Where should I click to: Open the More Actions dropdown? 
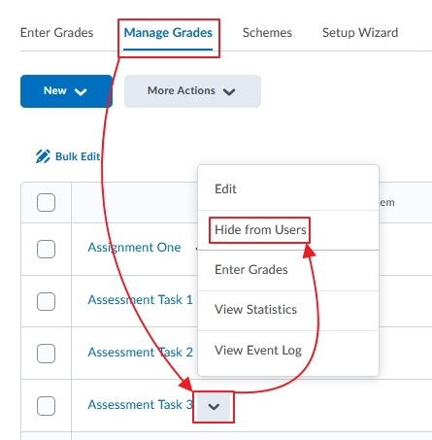[x=192, y=91]
